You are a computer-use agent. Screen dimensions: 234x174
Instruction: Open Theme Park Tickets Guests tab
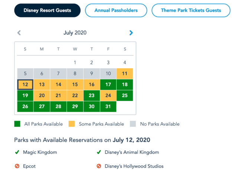click(191, 10)
